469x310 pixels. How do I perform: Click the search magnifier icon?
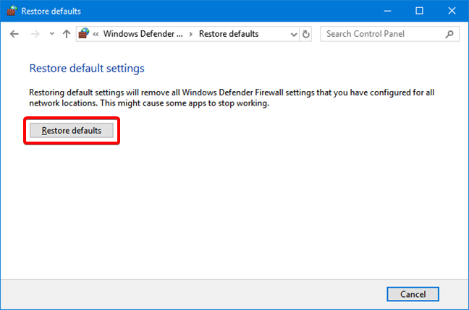(449, 34)
